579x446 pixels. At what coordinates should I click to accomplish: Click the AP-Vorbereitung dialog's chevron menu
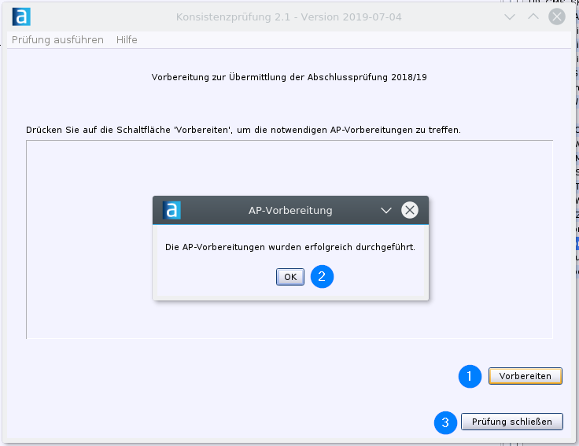(386, 211)
